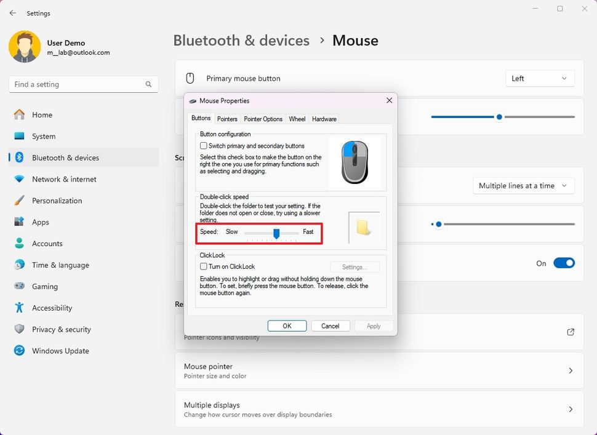The height and width of the screenshot is (435, 597).
Task: Turn on ClickLock checkbox
Action: click(x=203, y=266)
